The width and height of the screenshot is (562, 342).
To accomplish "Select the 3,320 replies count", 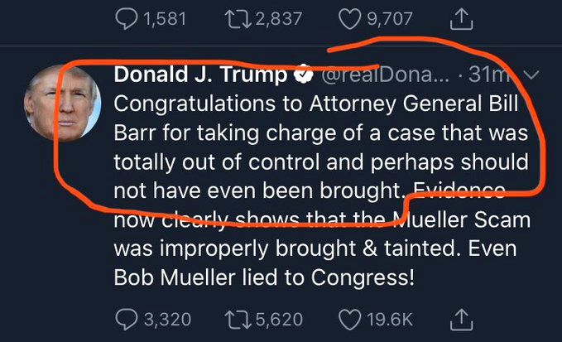I will tap(166, 319).
